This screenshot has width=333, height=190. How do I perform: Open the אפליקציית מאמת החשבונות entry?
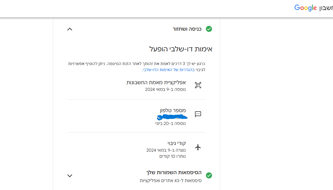click(x=156, y=82)
